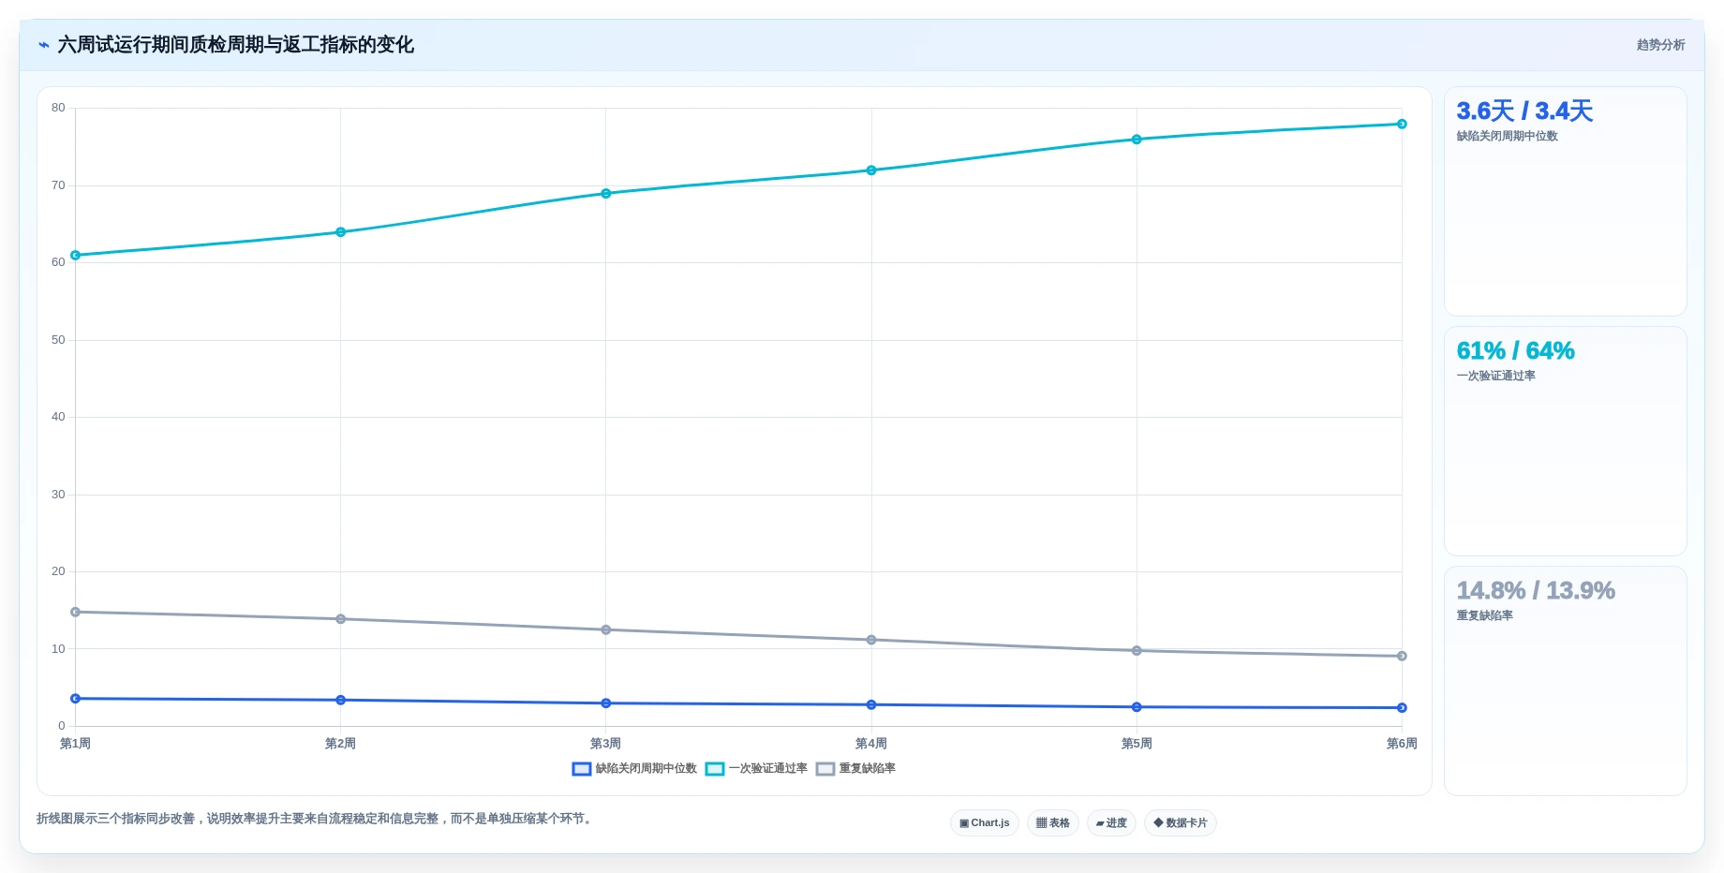Screen dimensions: 1724x873
Task: Click the 第3周 x-axis label
Action: [605, 743]
